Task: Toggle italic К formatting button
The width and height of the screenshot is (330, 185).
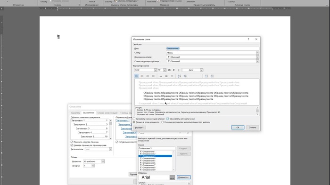Action: coord(174,70)
